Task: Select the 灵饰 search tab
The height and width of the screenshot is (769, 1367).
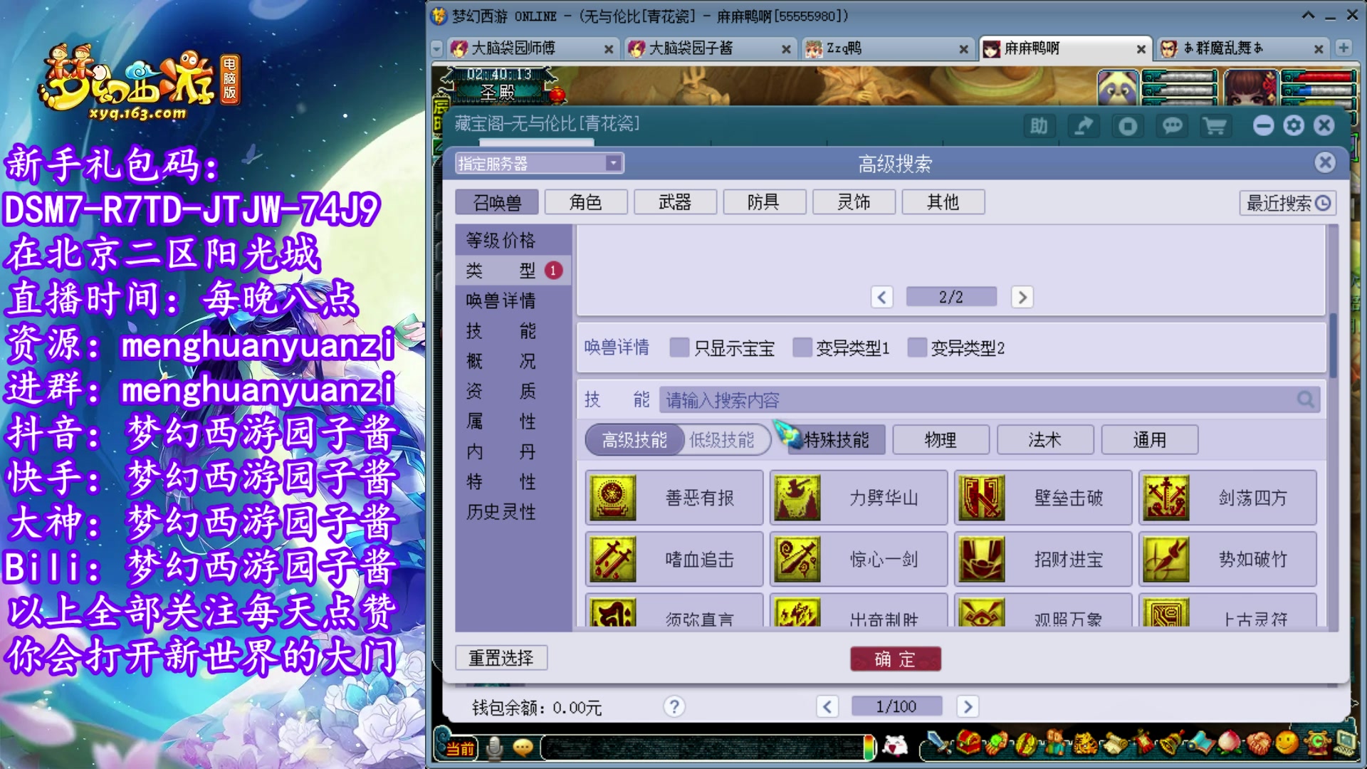Action: click(x=854, y=202)
